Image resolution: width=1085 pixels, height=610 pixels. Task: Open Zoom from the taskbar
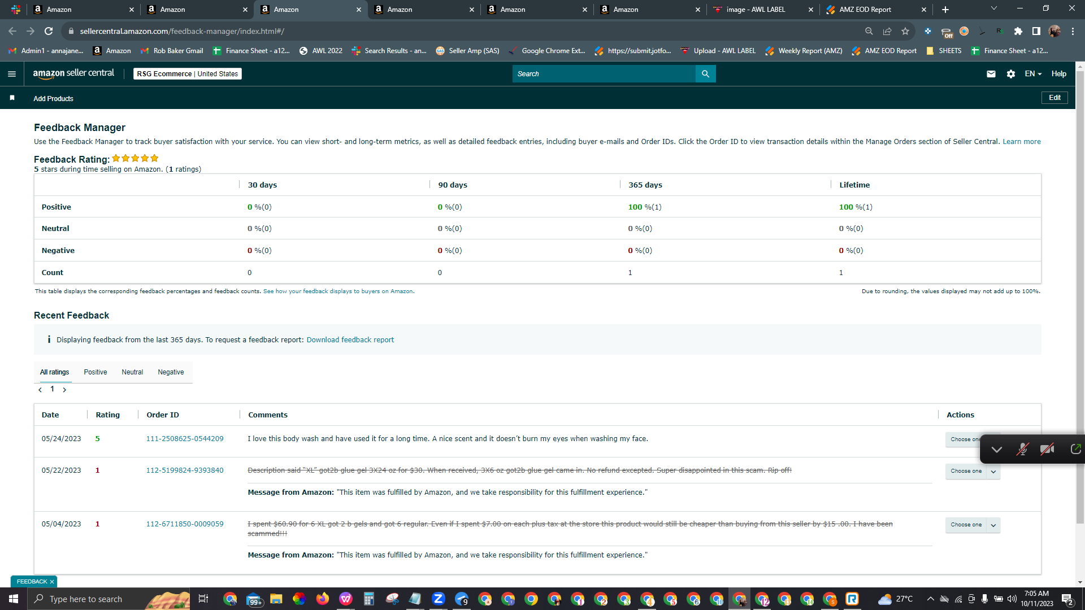[438, 599]
